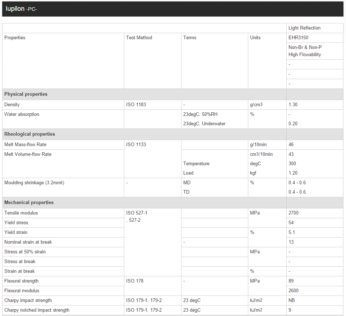Click the Stress at break row label
The image size is (346, 316).
pos(20,261)
